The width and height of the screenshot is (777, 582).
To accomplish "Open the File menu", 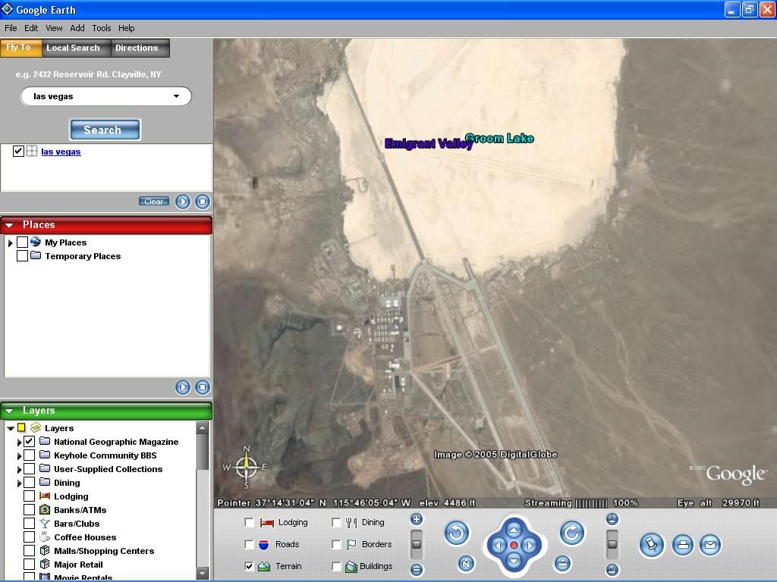I will tap(11, 28).
